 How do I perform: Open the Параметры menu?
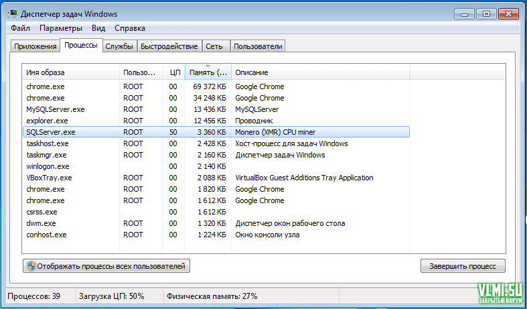tap(60, 28)
